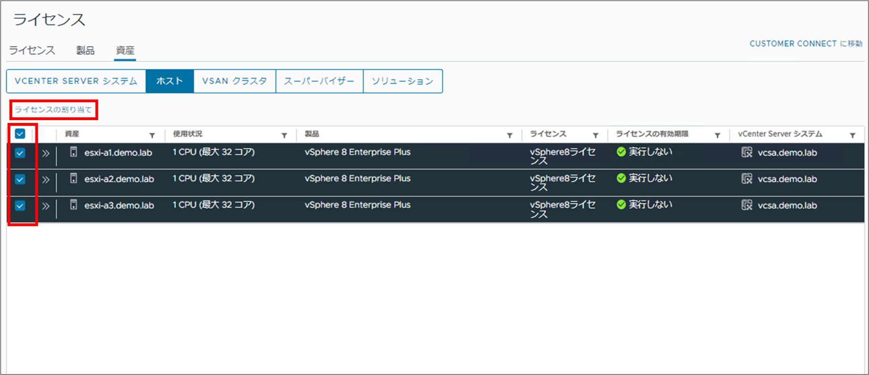This screenshot has height=375, width=869.
Task: Click vSphere8ライセンス cell in esxi-a2 row
Action: pos(563,183)
